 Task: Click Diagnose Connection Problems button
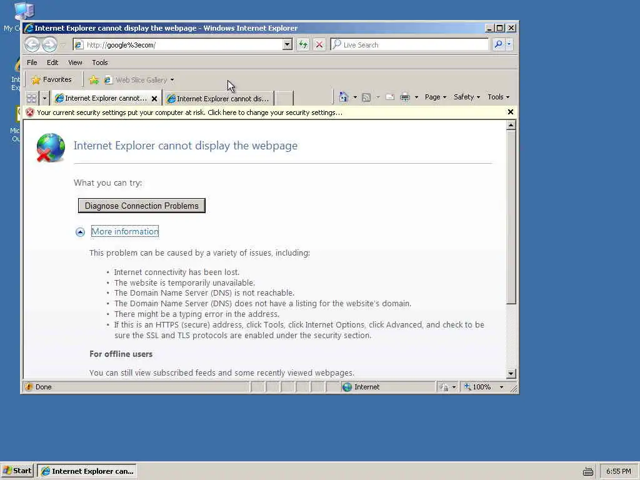(x=142, y=206)
